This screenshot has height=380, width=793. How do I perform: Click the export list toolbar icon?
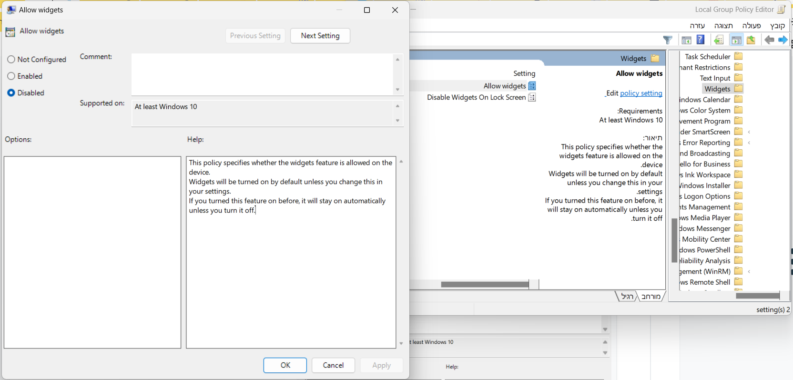(719, 40)
